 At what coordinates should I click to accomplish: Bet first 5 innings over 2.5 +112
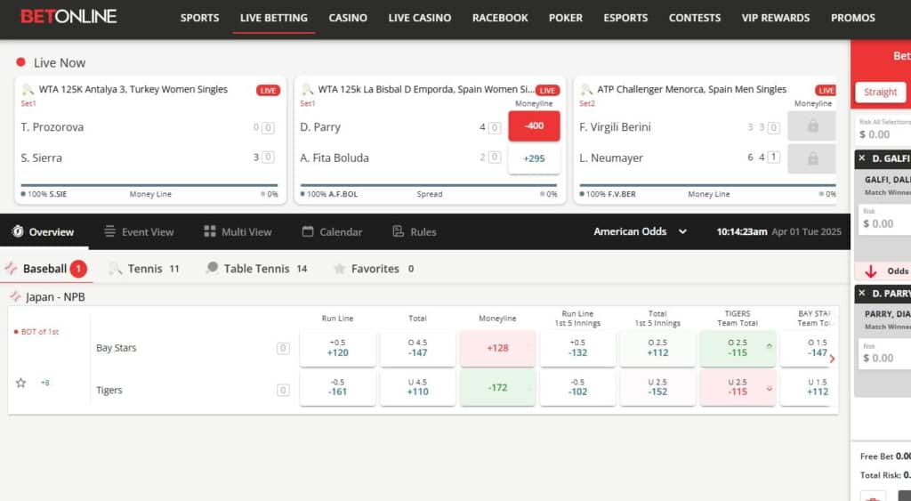pyautogui.click(x=657, y=348)
